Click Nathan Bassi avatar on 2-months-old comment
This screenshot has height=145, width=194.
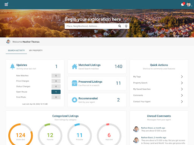tap(136, 140)
